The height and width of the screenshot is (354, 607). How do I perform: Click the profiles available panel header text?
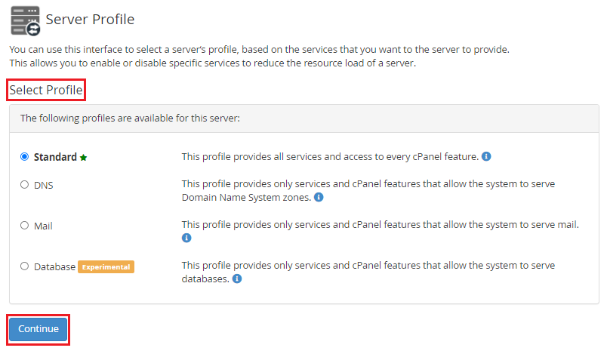click(130, 119)
